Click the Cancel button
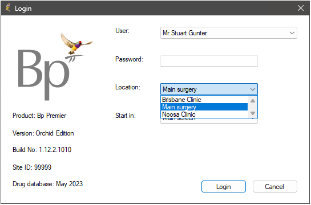Screen dimensions: 311x205 275,187
